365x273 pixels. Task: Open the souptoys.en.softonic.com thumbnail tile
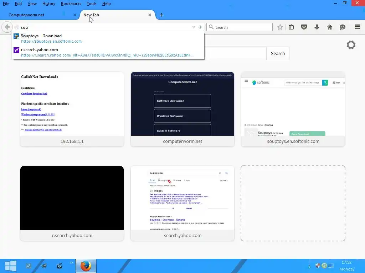293,109
